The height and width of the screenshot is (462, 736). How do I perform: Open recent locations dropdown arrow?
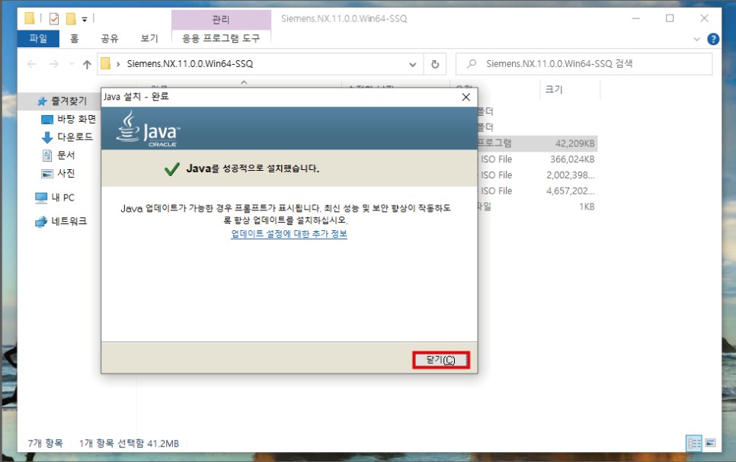(x=72, y=64)
